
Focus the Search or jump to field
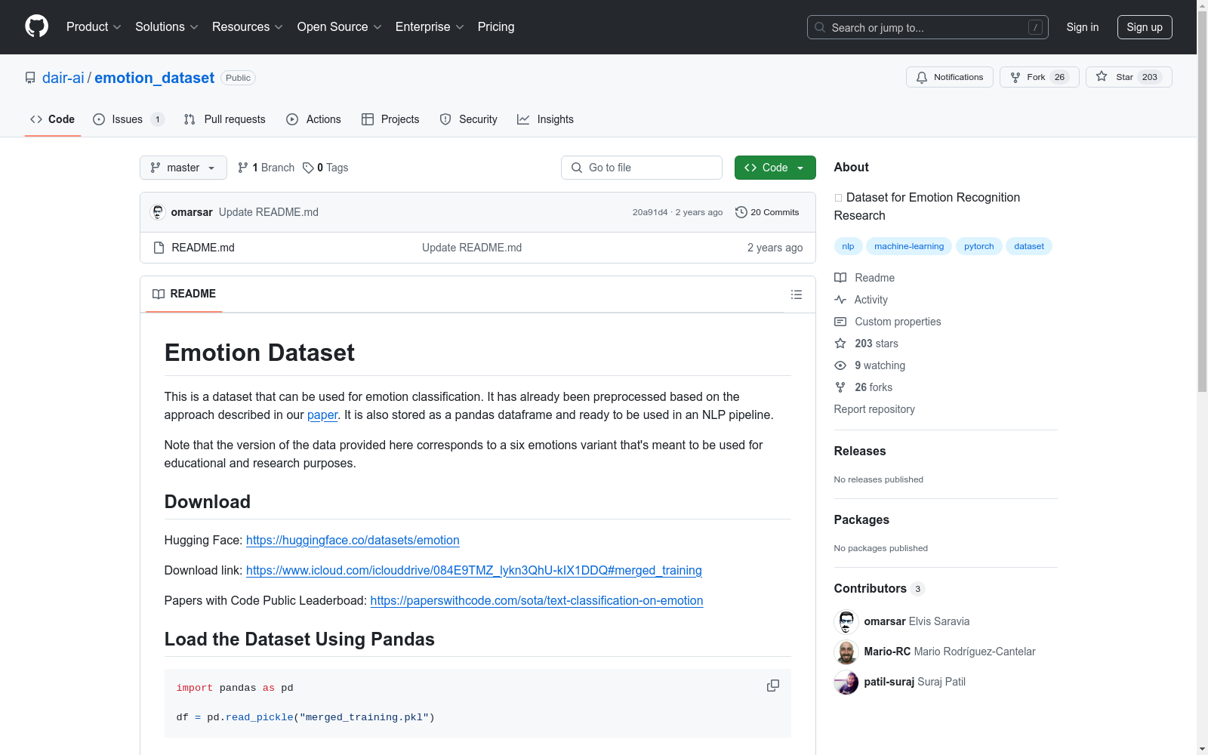pos(928,27)
